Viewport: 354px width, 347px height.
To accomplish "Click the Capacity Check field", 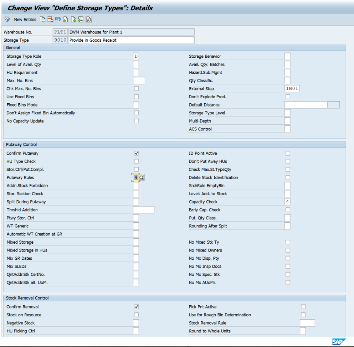I will (x=287, y=202).
